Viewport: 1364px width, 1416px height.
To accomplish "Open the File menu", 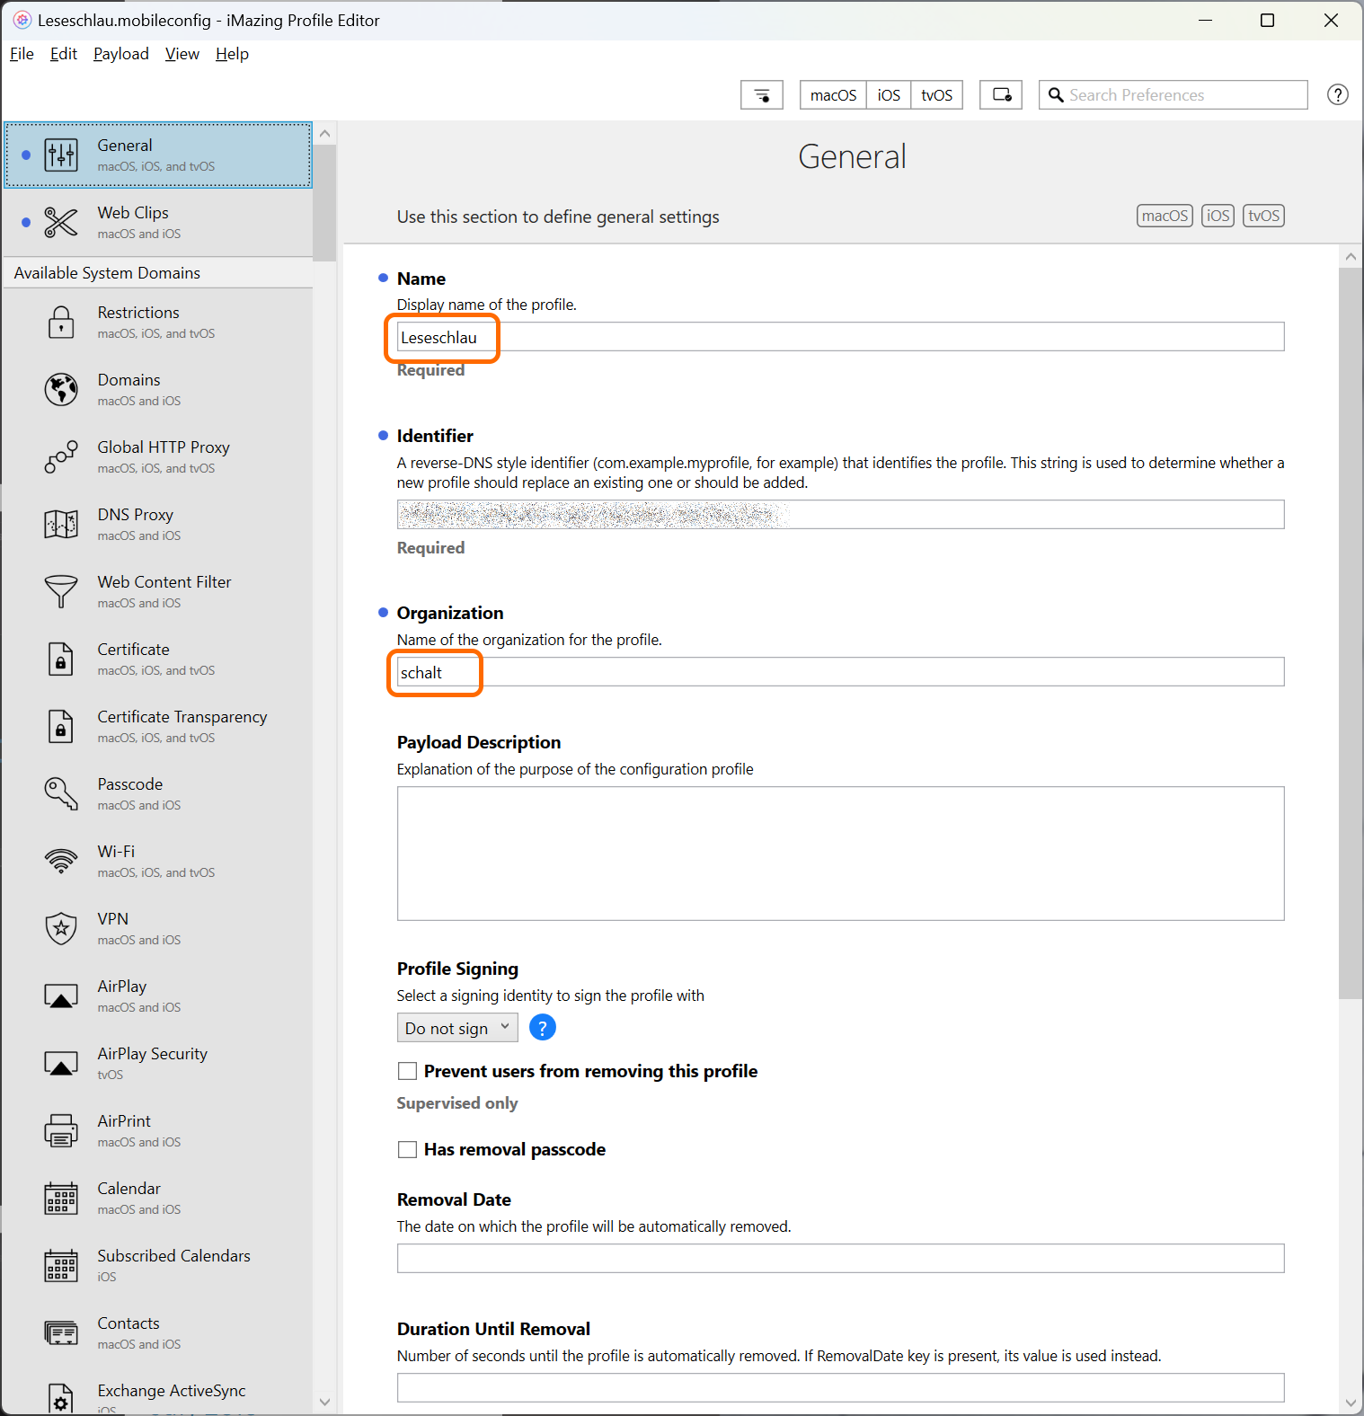I will click(22, 54).
